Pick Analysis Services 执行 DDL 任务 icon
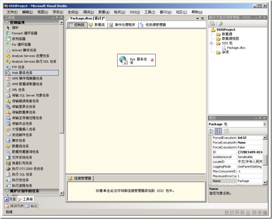This screenshot has width=272, height=219. (8, 62)
